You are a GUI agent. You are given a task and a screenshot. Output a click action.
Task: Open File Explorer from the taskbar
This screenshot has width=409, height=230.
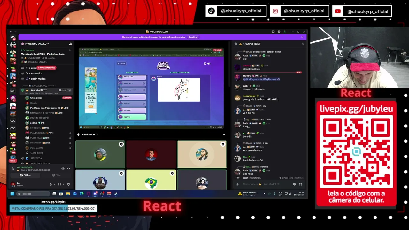coord(68,194)
